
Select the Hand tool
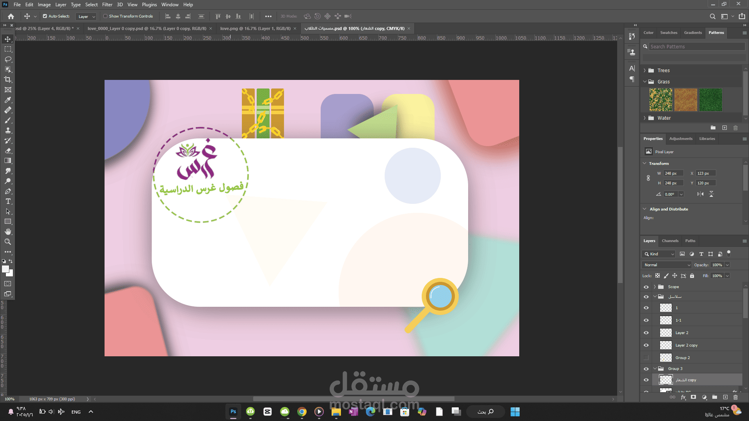[x=8, y=232]
